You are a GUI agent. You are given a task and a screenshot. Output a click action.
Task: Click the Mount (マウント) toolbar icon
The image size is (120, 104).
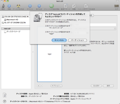(x=30, y=6)
